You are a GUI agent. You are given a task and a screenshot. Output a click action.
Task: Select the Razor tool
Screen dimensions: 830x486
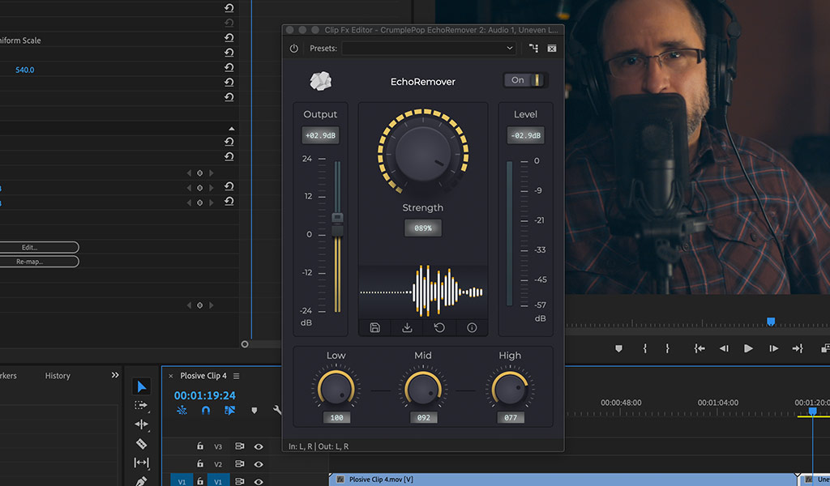[x=141, y=444]
